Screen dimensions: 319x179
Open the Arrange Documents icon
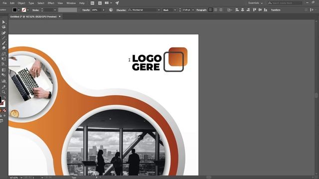coord(107,3)
